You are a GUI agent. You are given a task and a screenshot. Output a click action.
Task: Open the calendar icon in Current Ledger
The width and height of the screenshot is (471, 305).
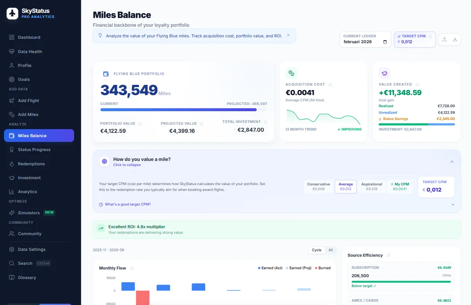[x=385, y=42]
